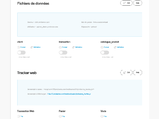Screen dimensions: 159x119
Task: Click the Transaction Web tag icon
Action: click(x=19, y=116)
